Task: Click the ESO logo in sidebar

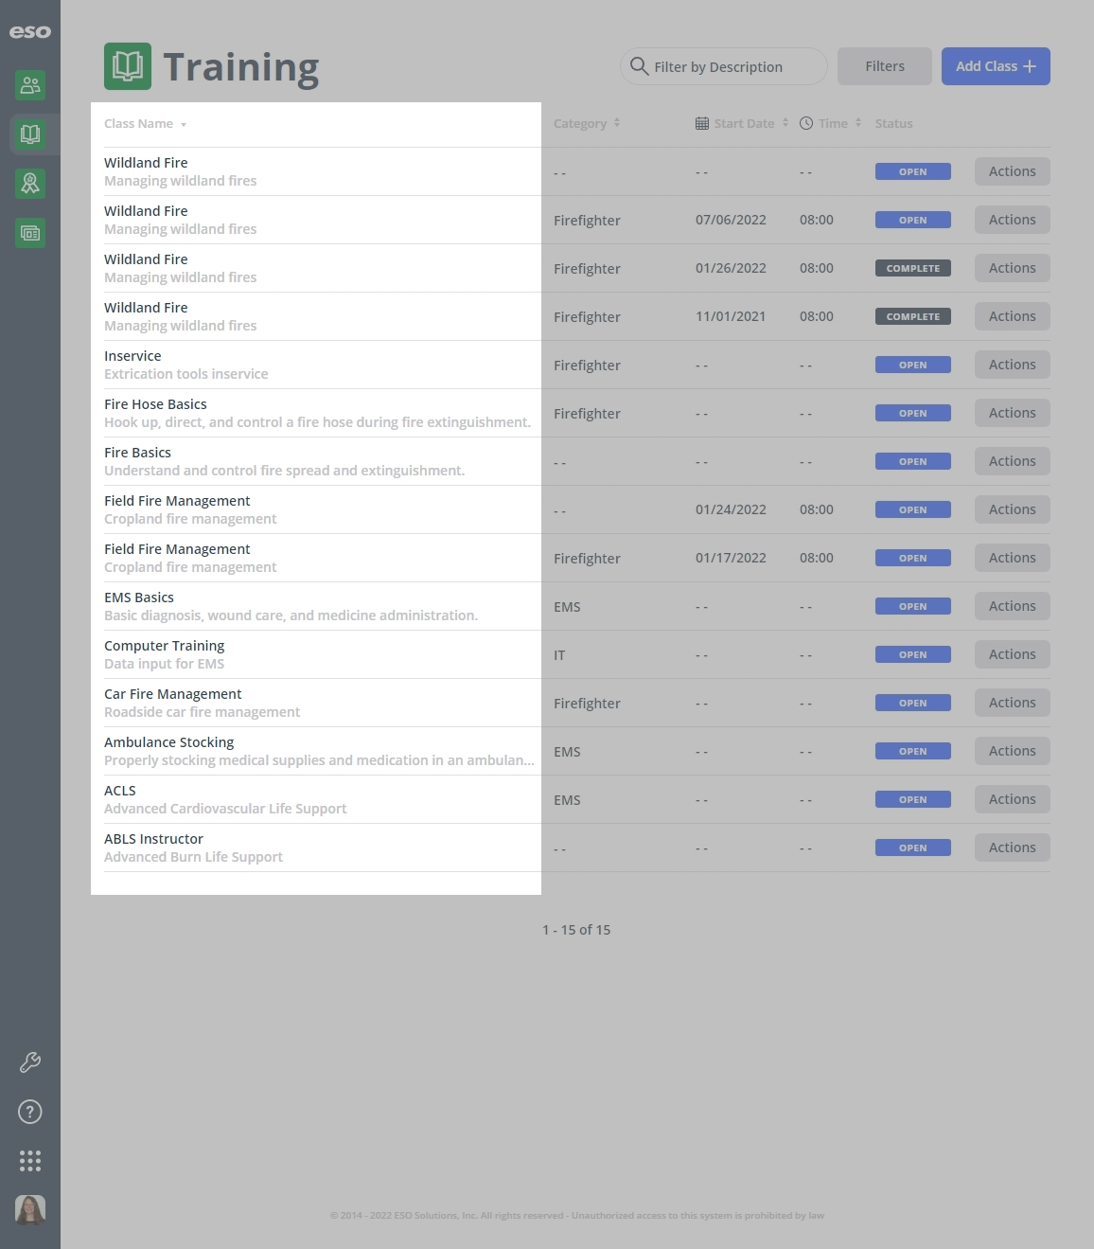Action: coord(30,32)
